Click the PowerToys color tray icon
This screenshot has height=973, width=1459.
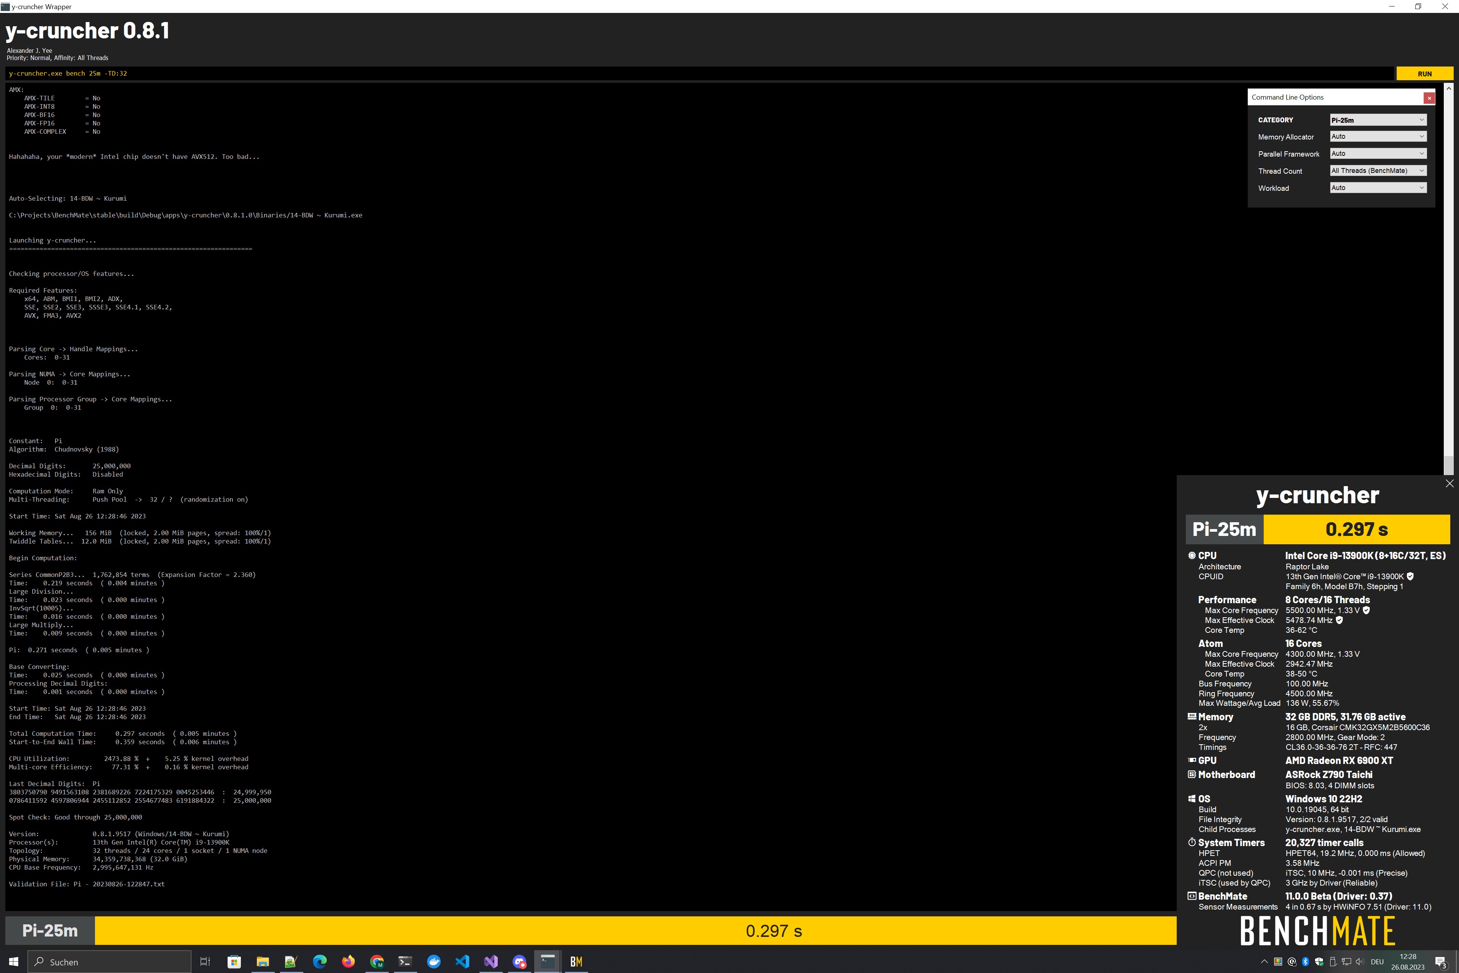(1278, 962)
